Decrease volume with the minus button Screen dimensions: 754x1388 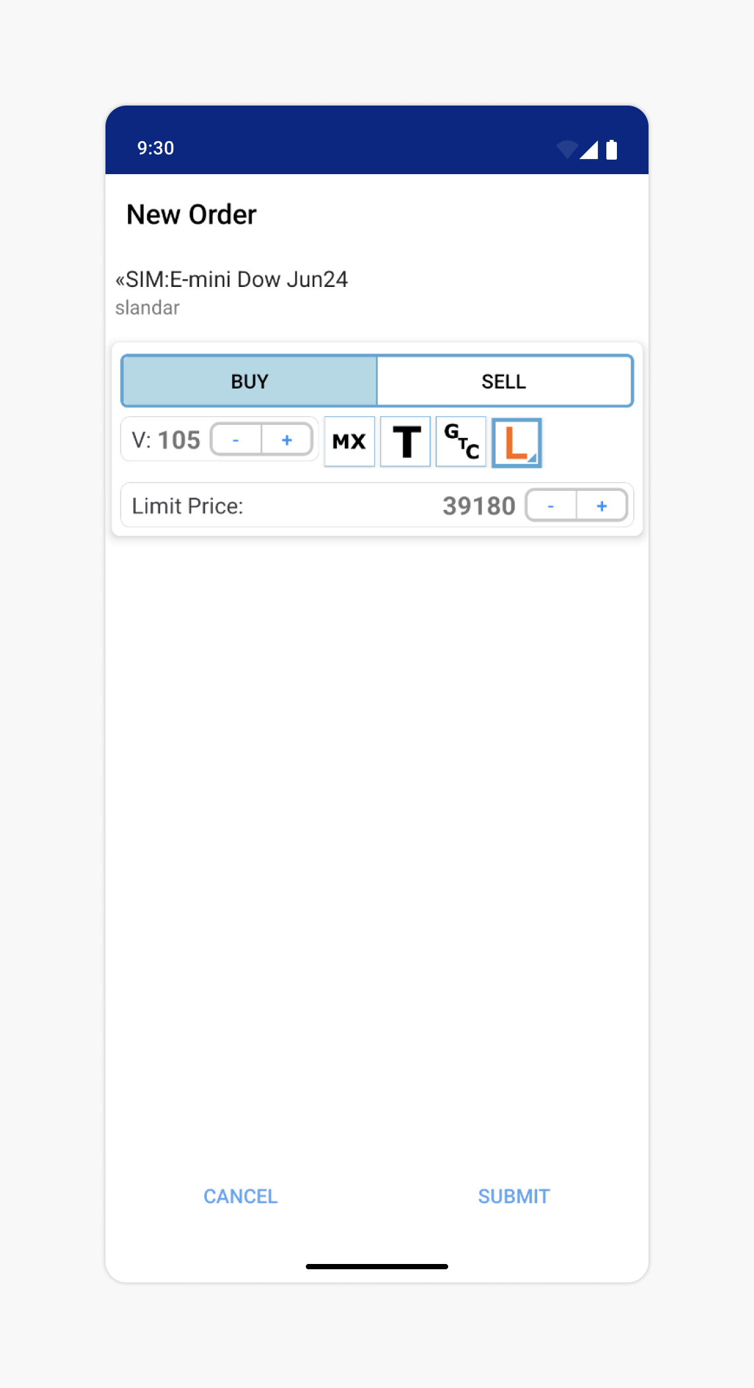point(236,440)
